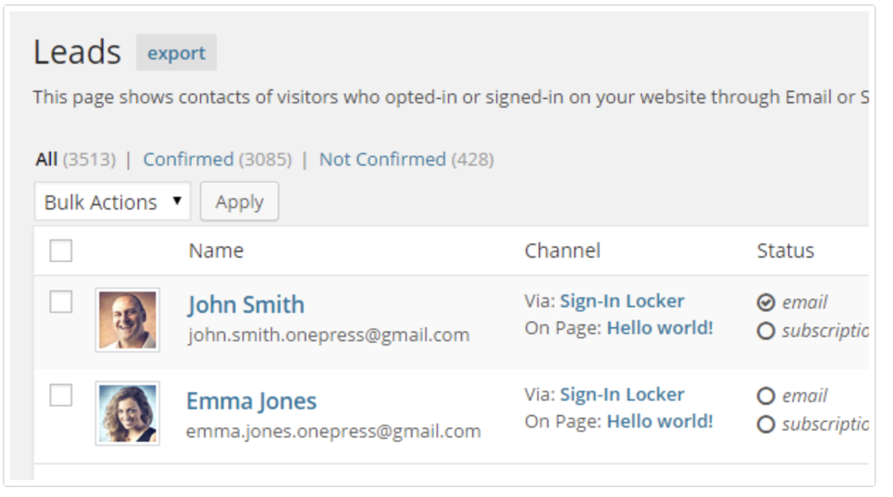Open Emma Jones's Hello world! page link
Viewport: 893px width, 497px height.
[x=660, y=421]
